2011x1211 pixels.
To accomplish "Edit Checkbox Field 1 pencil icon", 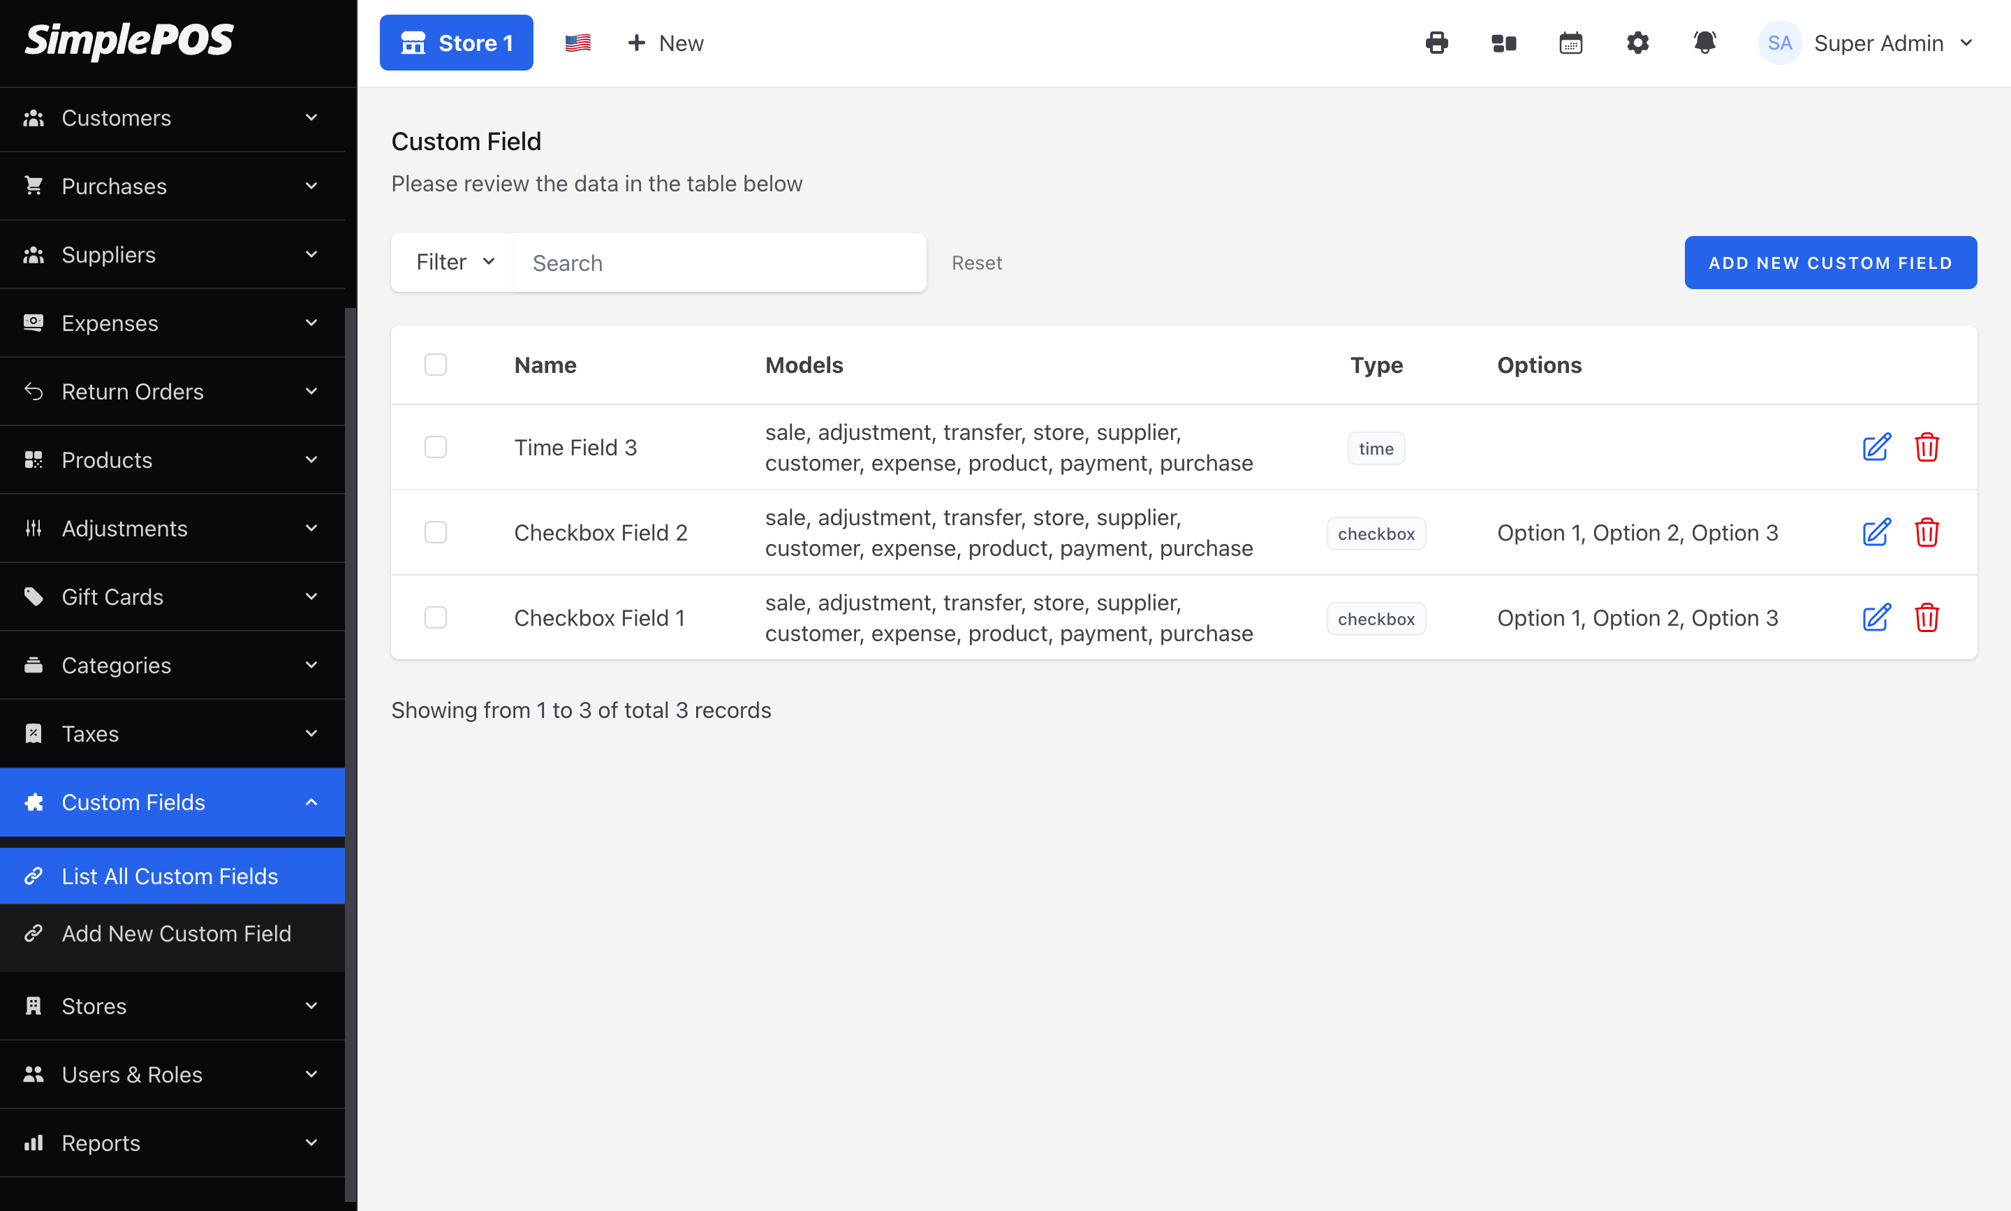I will [1876, 618].
